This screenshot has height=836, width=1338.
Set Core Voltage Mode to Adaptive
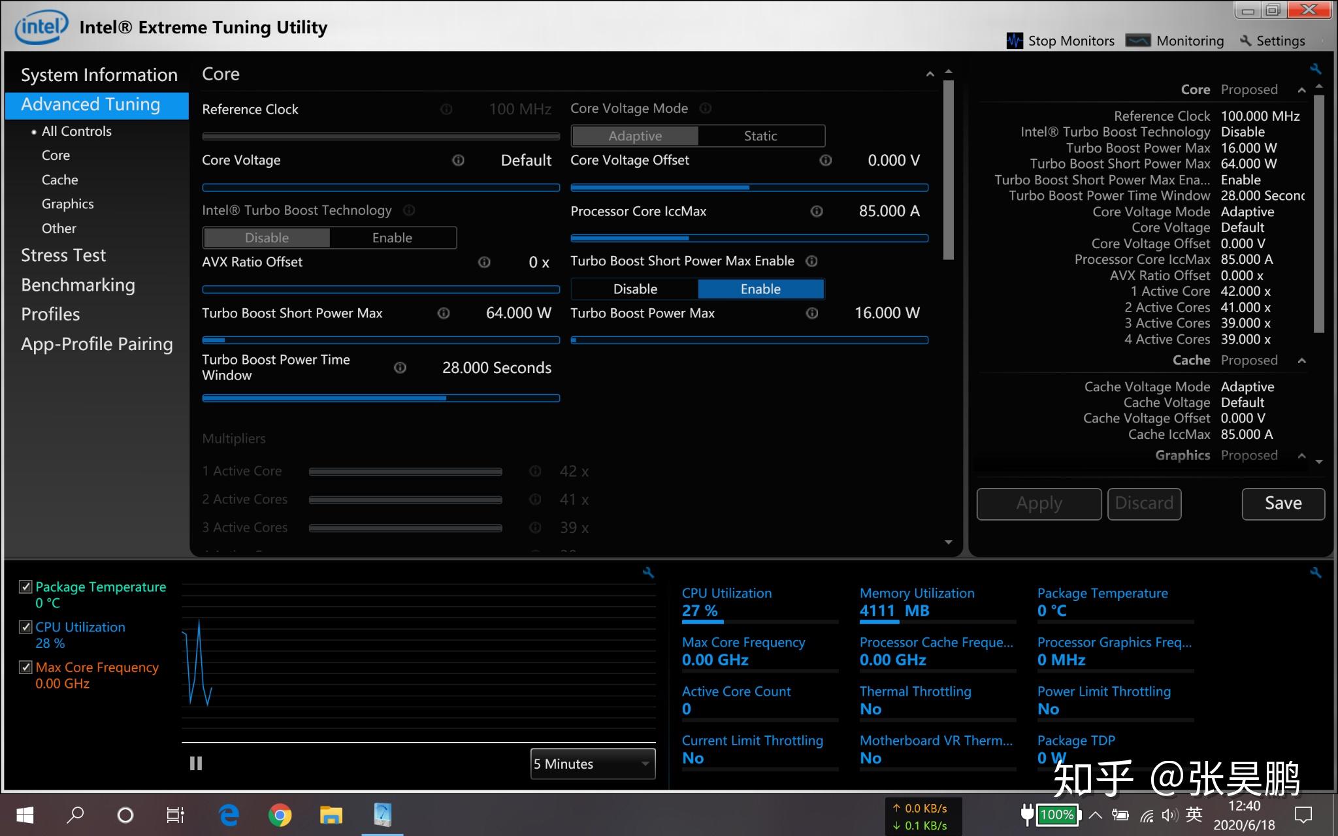(x=635, y=136)
